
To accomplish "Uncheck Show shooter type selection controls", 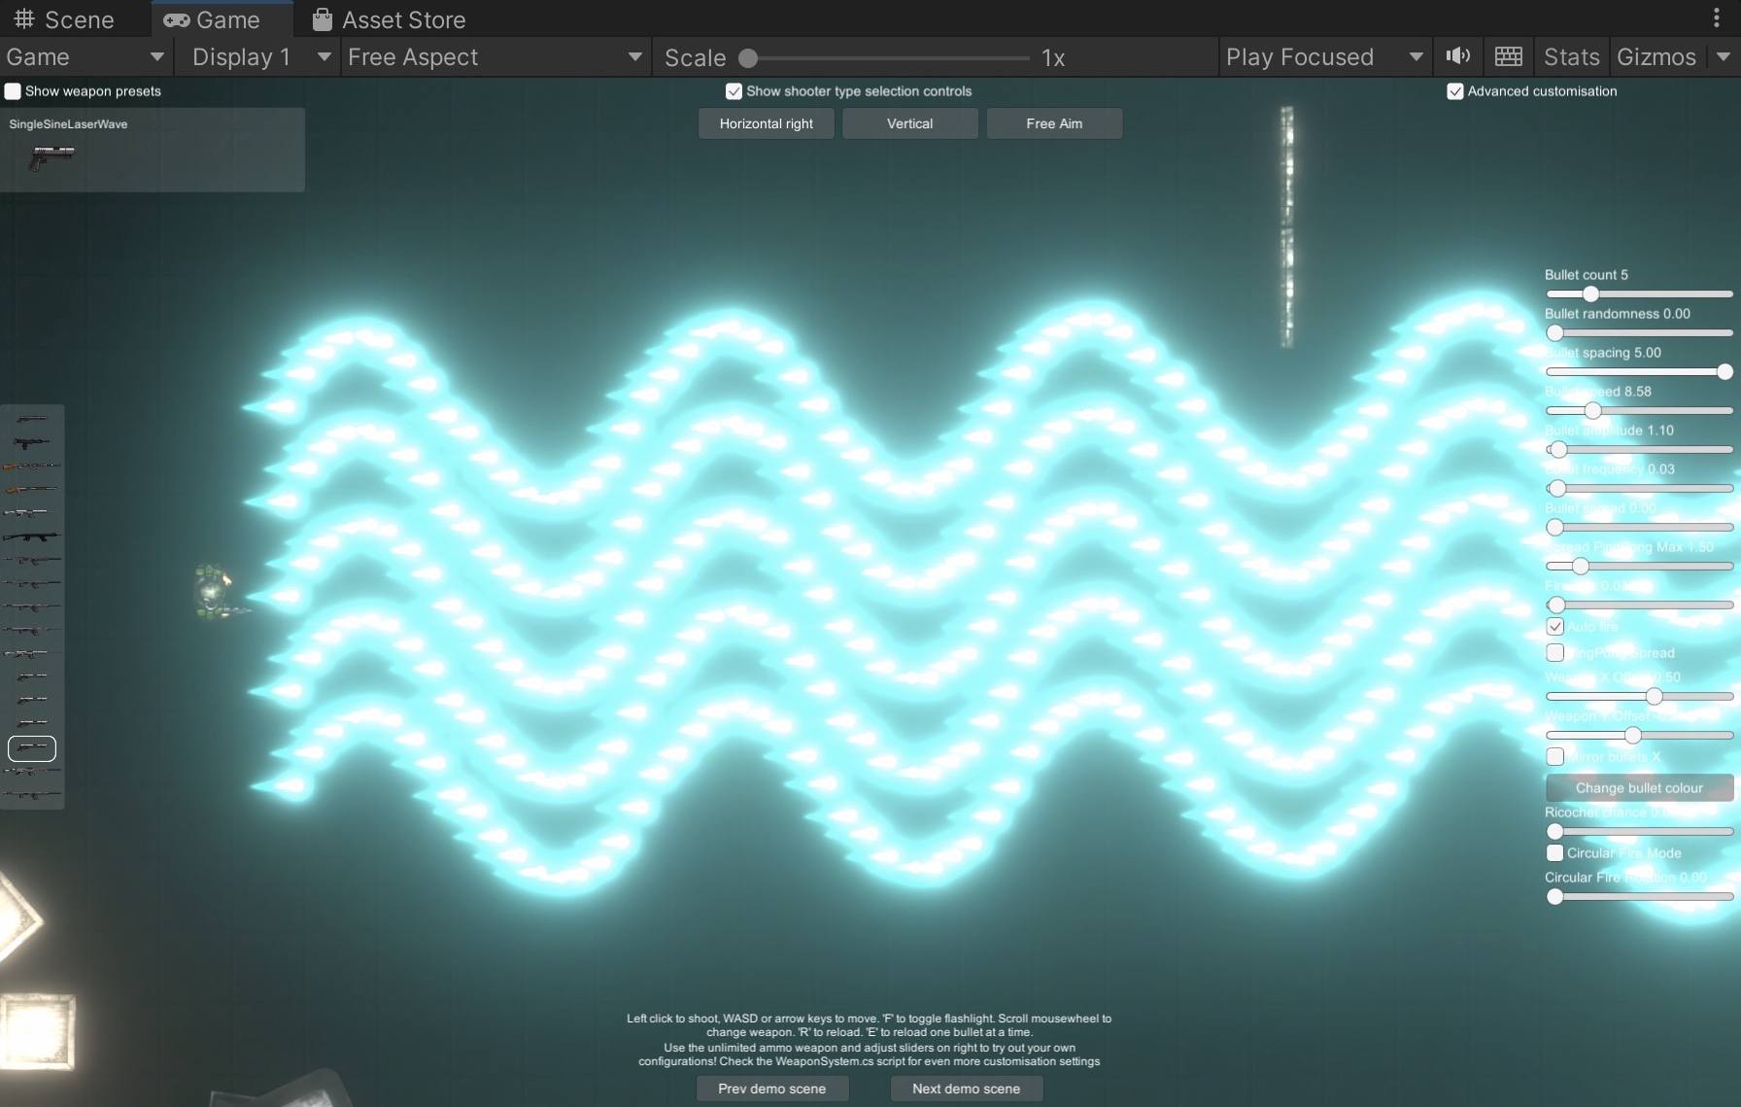I will pyautogui.click(x=734, y=91).
